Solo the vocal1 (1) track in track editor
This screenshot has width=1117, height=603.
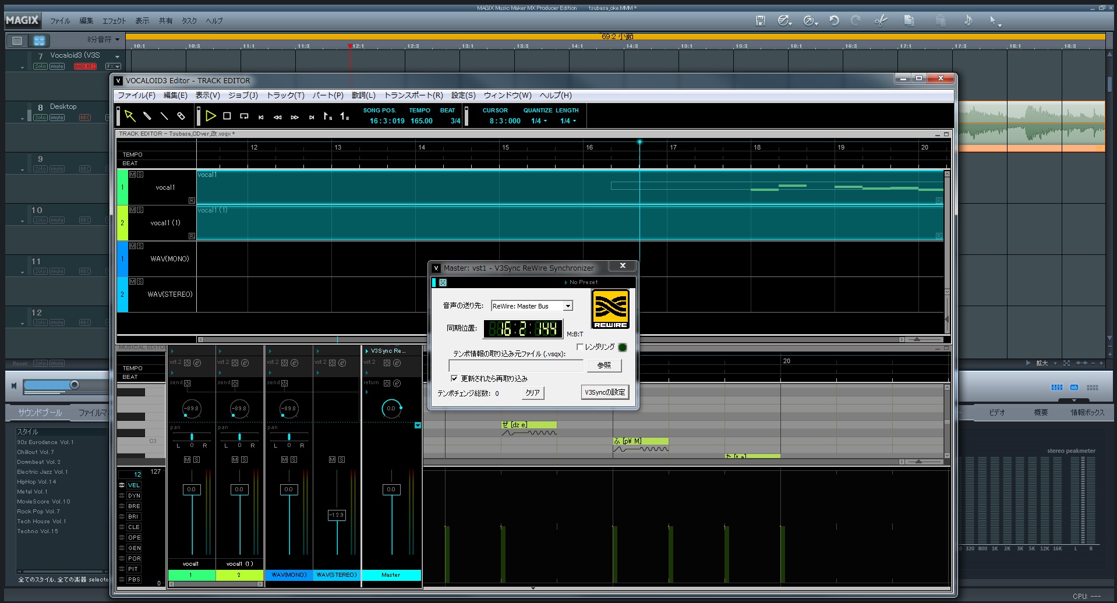140,210
